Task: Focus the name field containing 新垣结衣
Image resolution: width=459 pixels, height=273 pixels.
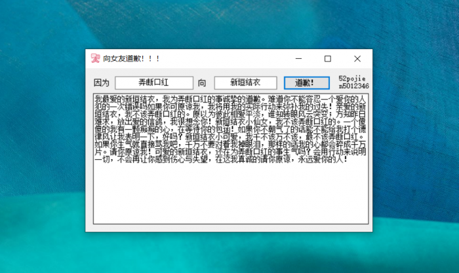Action: pos(245,83)
